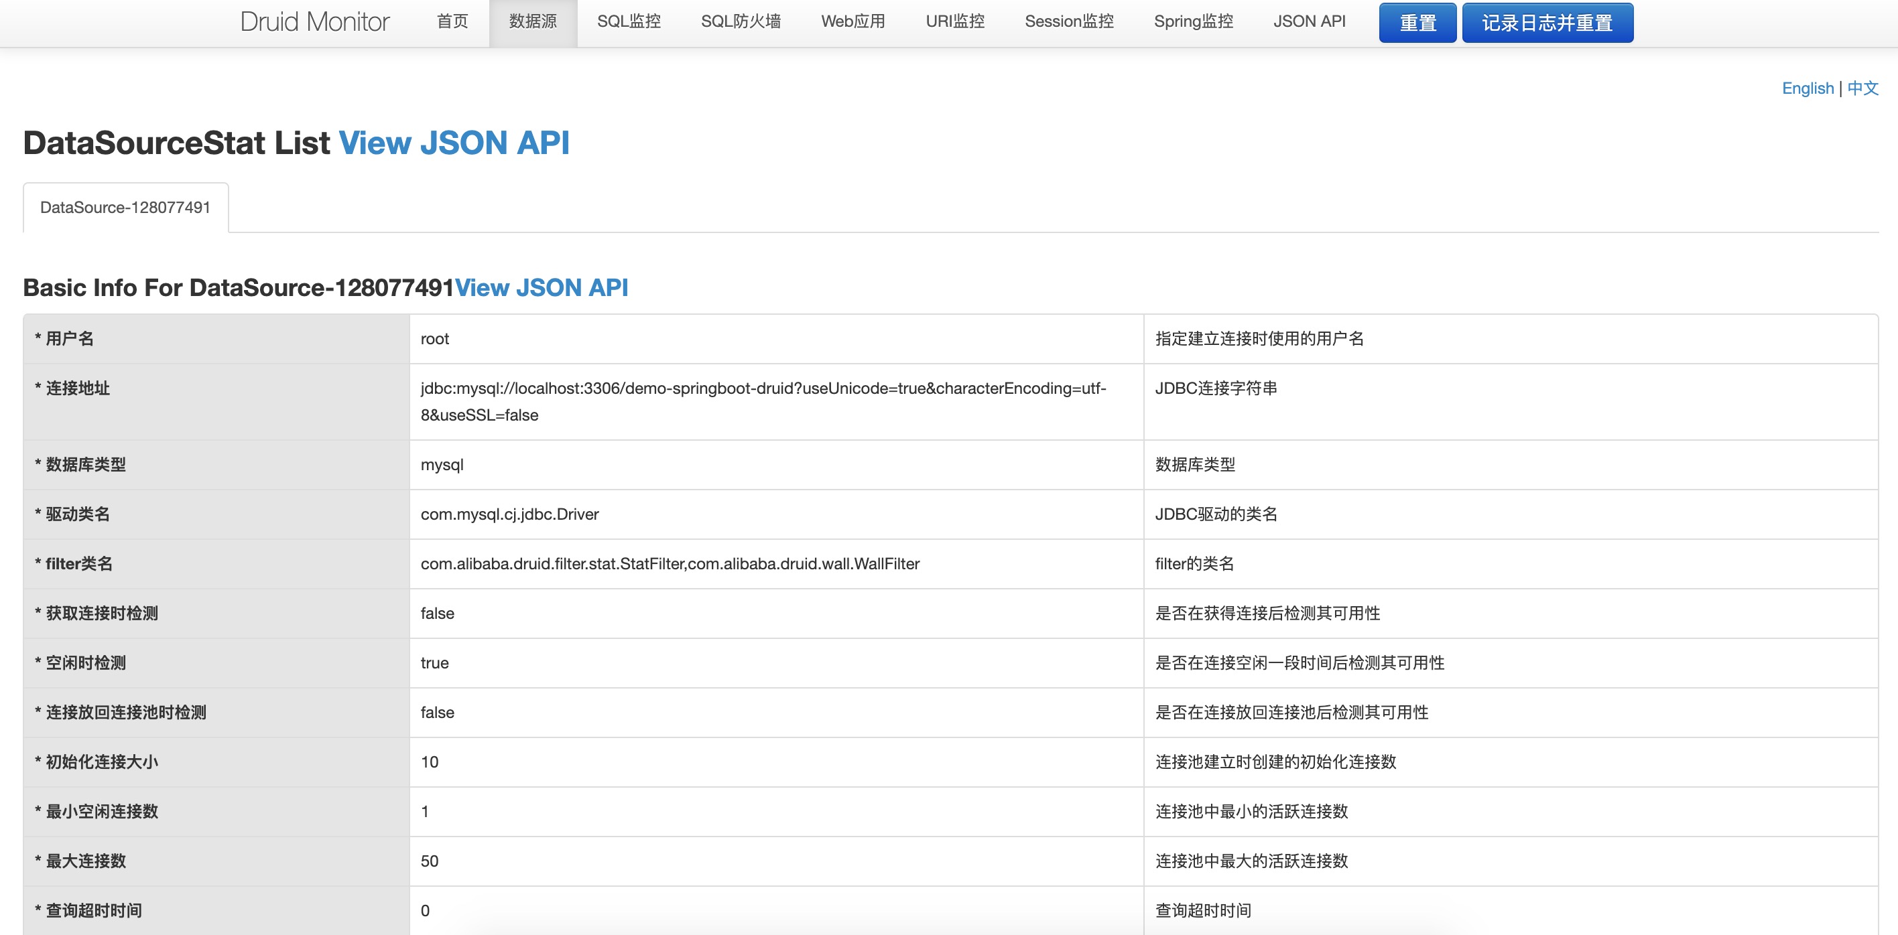Open the SQL监控 page

pyautogui.click(x=629, y=21)
